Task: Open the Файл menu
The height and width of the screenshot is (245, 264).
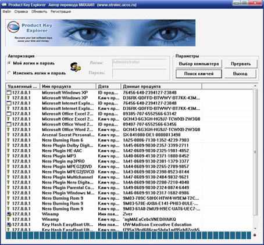Action: [x=7, y=12]
